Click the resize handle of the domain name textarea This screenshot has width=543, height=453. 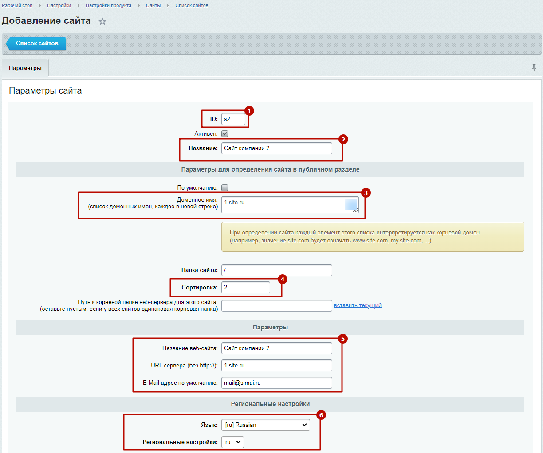pyautogui.click(x=355, y=211)
